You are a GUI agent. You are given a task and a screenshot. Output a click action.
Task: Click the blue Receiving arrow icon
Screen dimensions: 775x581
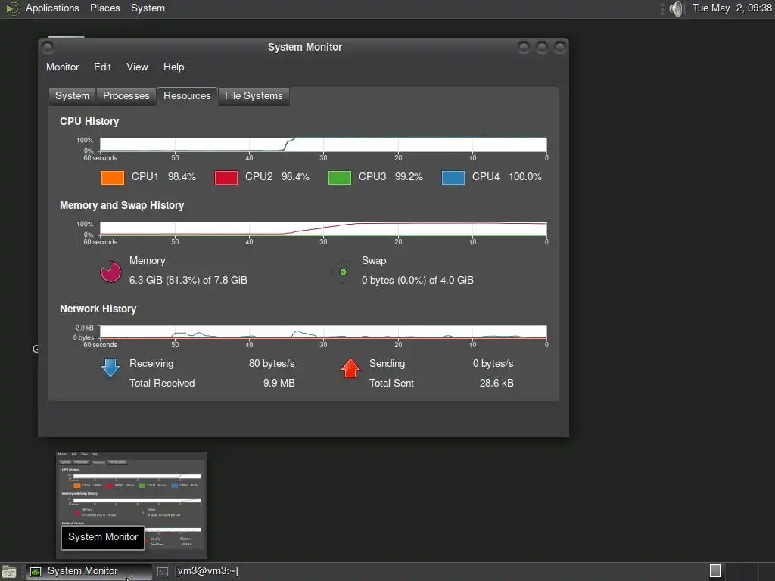110,368
